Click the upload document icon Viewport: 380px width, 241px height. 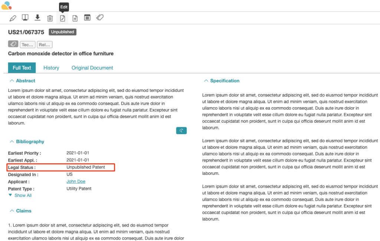75,18
